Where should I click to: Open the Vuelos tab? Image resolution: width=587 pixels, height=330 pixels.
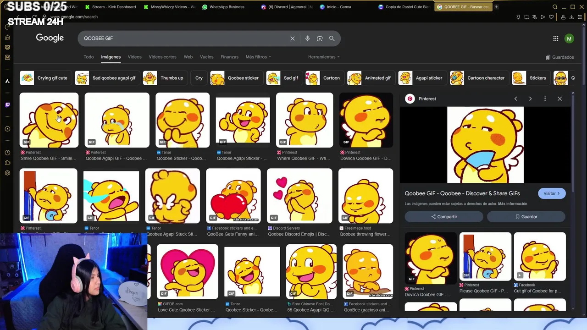click(x=206, y=57)
